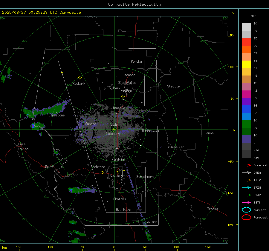Click the Calgary city label
The image size is (269, 251).
click(x=117, y=175)
